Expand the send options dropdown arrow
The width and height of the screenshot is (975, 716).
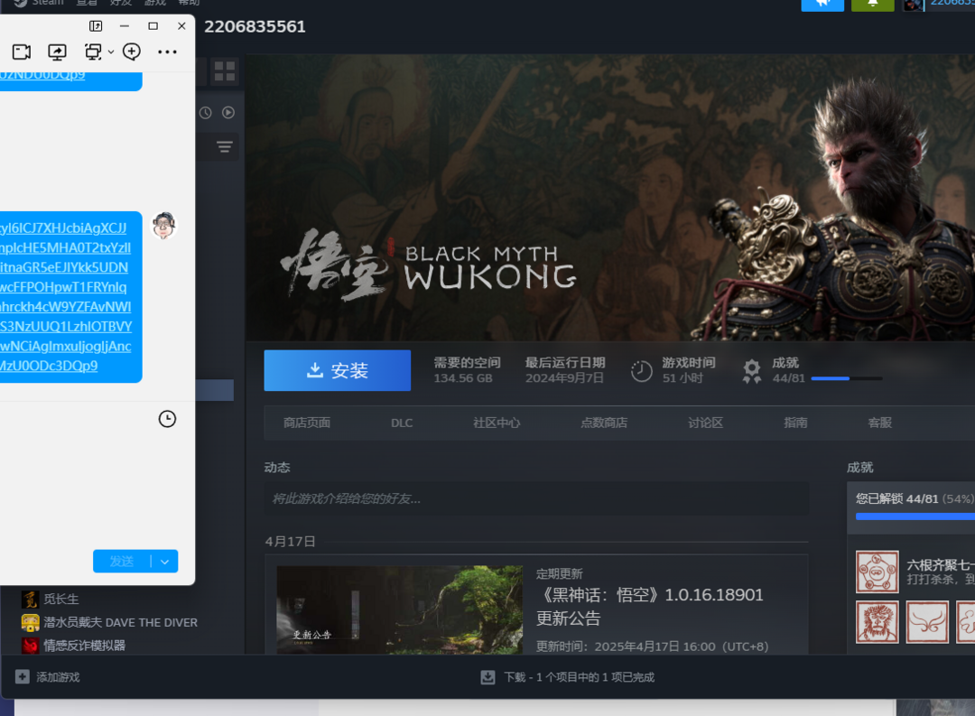coord(165,561)
